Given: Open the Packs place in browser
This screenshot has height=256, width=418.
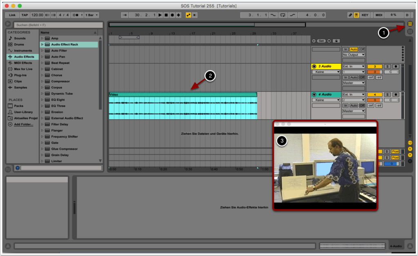Looking at the screenshot, I should coord(19,106).
